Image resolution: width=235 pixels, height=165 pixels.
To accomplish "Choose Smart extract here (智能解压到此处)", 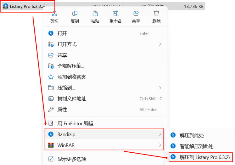I will tap(200, 146).
